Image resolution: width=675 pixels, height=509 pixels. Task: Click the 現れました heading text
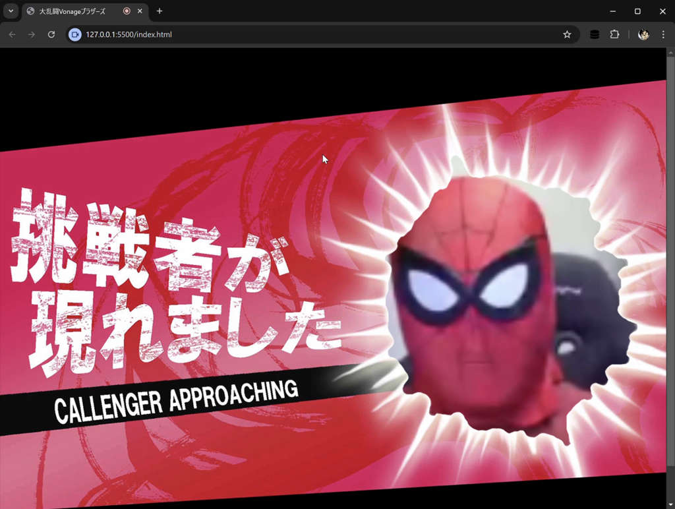185,334
